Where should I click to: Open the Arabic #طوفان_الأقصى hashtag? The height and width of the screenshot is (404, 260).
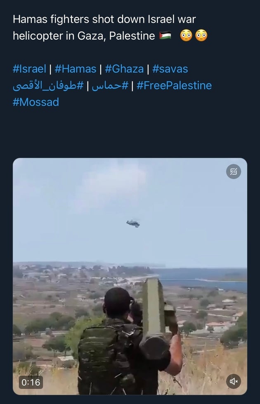(48, 86)
